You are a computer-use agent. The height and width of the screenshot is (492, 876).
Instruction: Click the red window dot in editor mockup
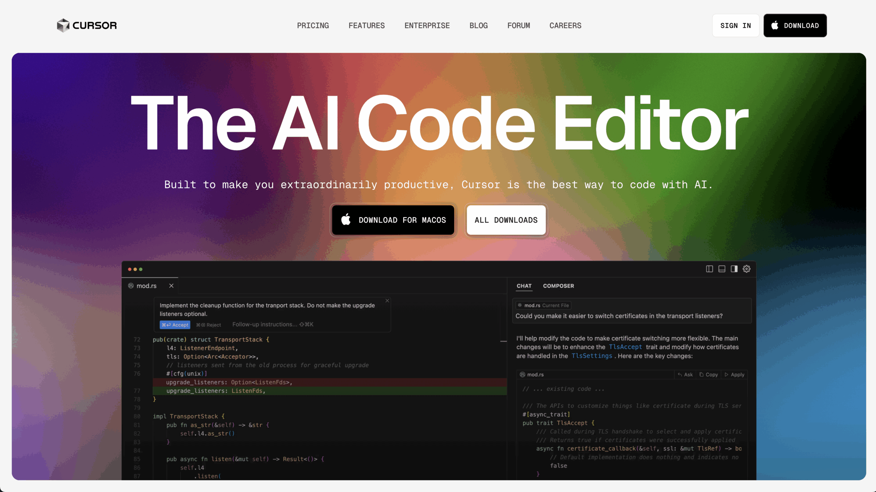coord(130,269)
